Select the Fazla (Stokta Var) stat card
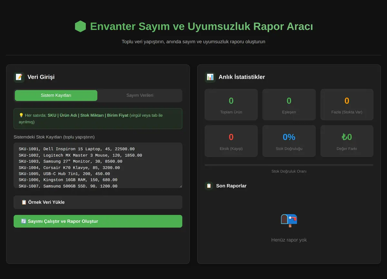Image resolution: width=387 pixels, height=279 pixels. tap(347, 105)
